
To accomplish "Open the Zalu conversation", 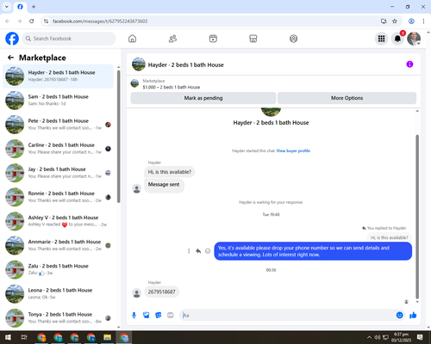I will pos(58,269).
